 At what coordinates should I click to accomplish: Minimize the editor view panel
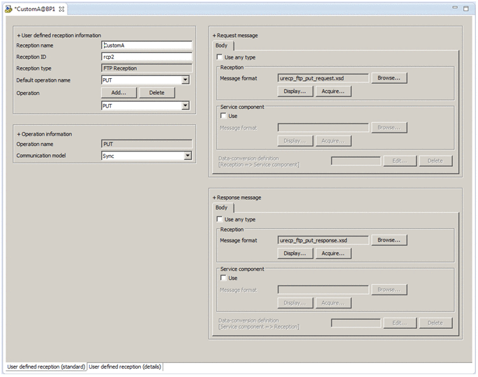[456, 8]
